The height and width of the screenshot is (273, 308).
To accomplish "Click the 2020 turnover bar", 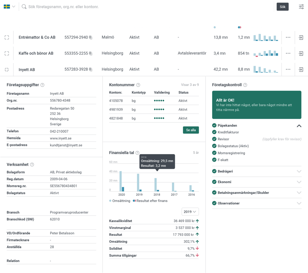I will point(121,181).
